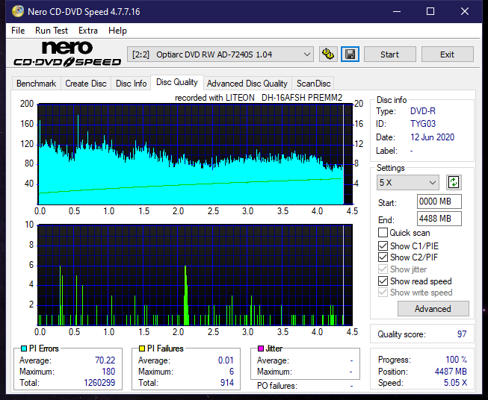Viewport: 488px width, 400px height.
Task: Click the End position field 4488 MB
Action: (439, 219)
